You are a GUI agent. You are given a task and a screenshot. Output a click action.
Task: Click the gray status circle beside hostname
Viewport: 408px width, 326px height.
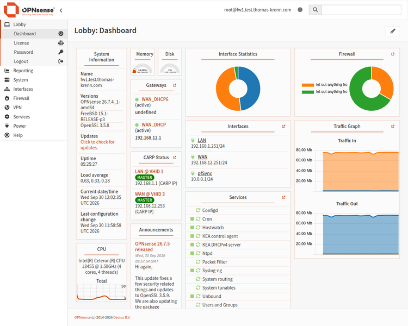point(300,10)
